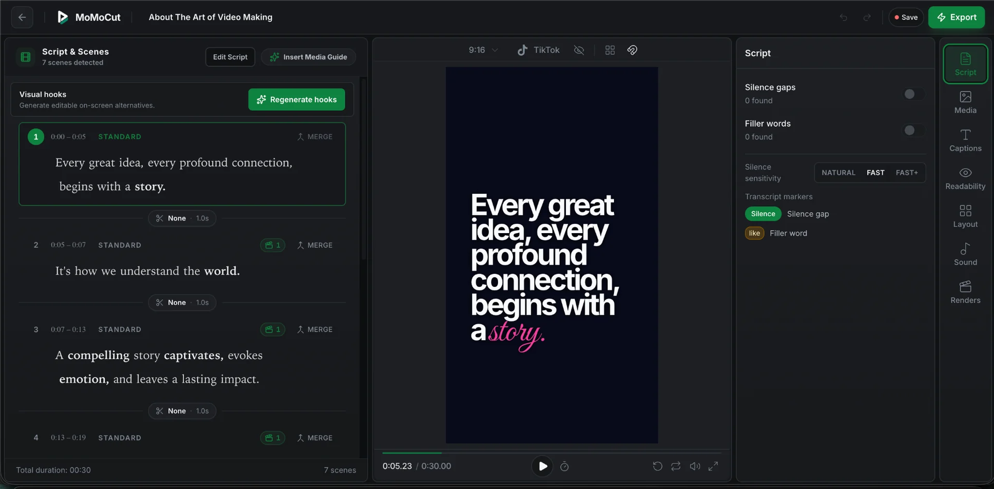
Task: Open transition dropdown after scene 2
Action: click(x=182, y=302)
